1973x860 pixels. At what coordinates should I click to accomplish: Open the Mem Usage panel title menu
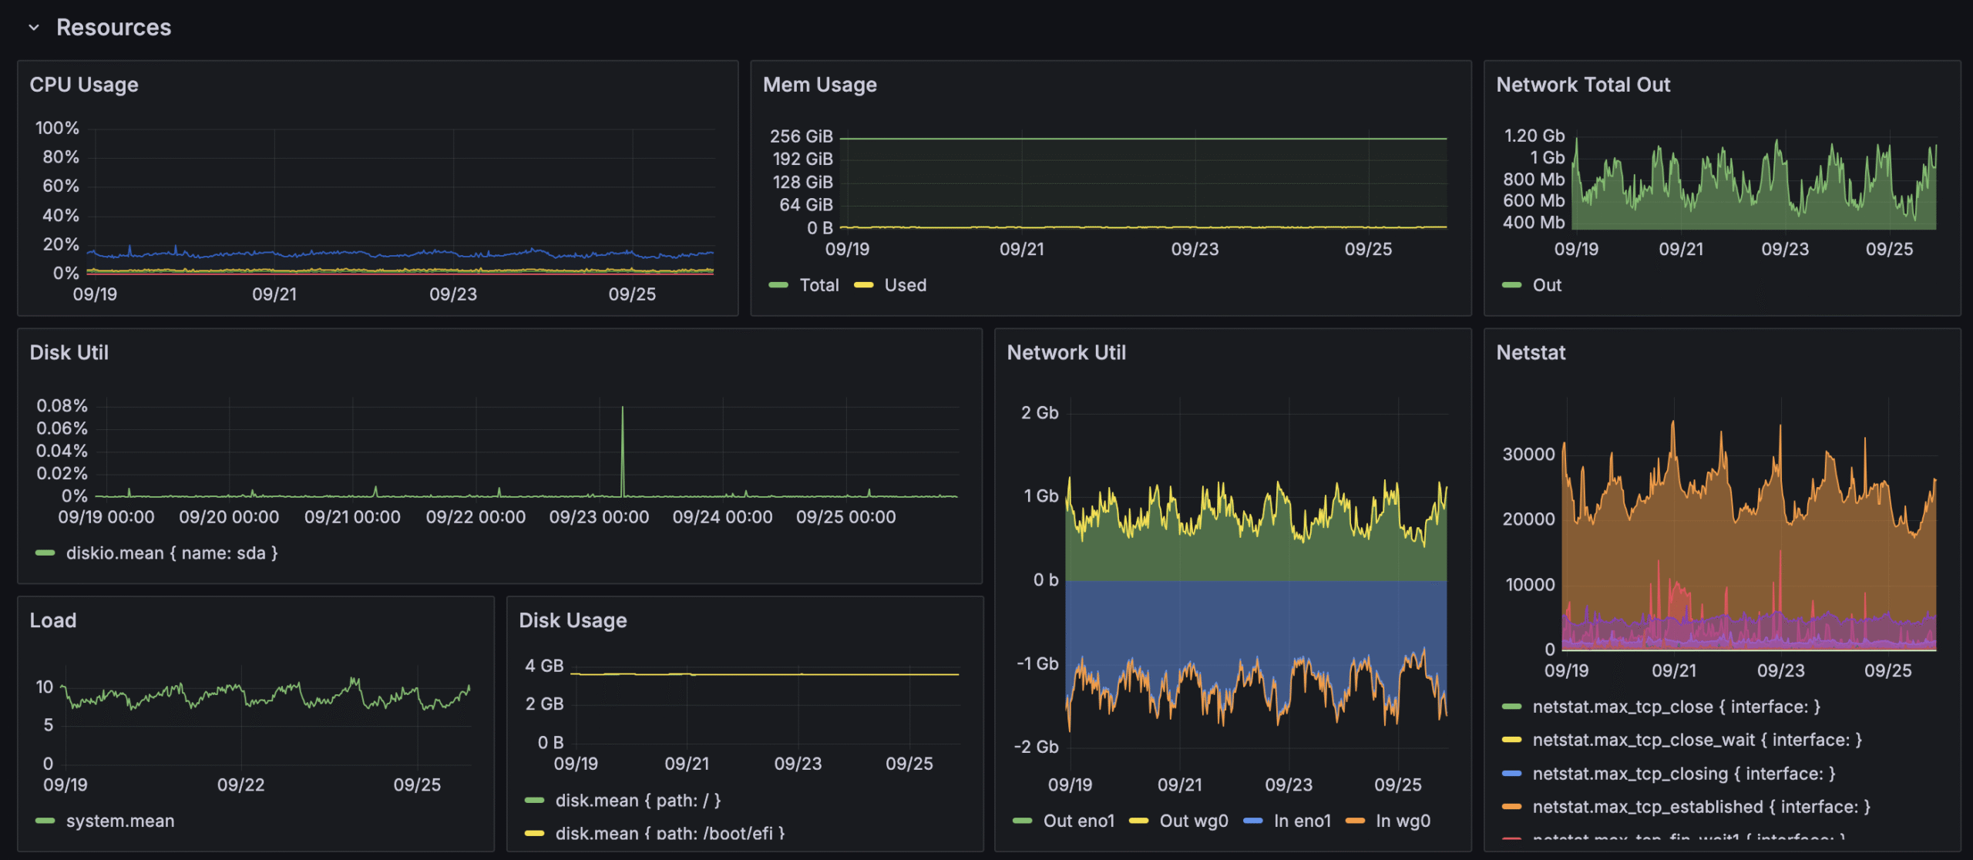(x=819, y=85)
